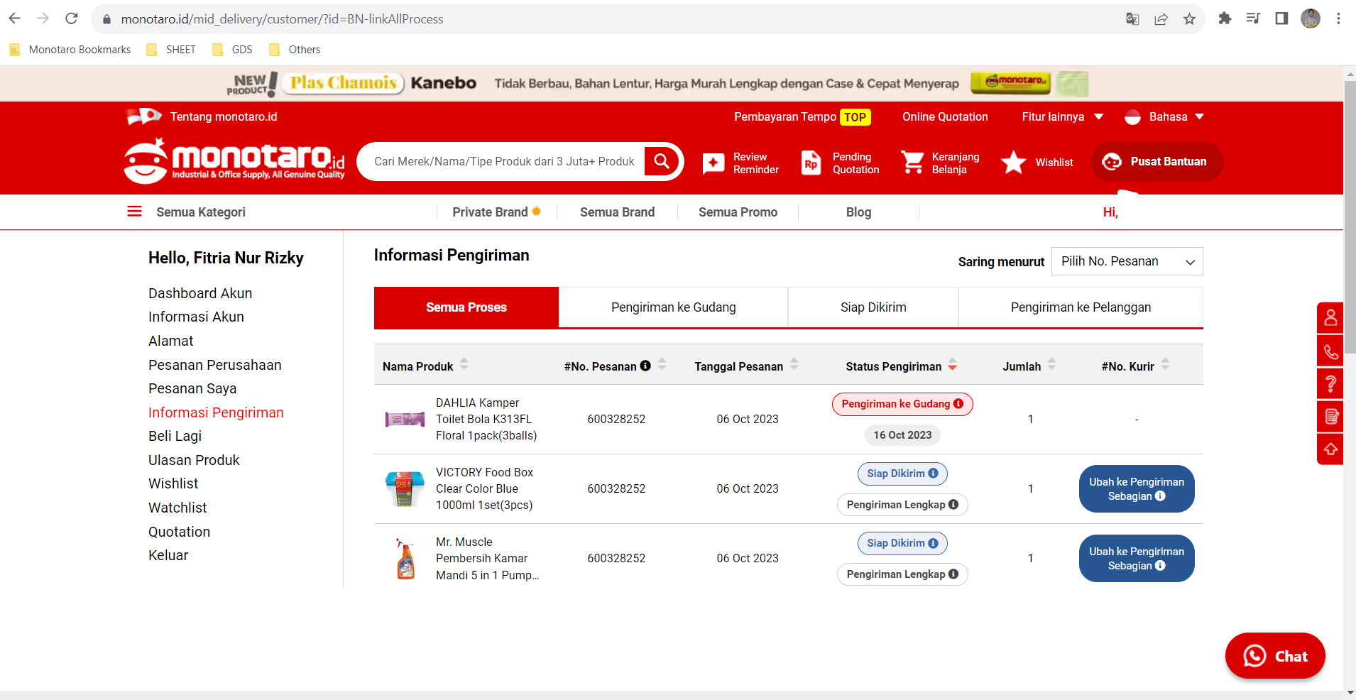The width and height of the screenshot is (1356, 700).
Task: Open Review Reminder in header
Action: click(740, 163)
